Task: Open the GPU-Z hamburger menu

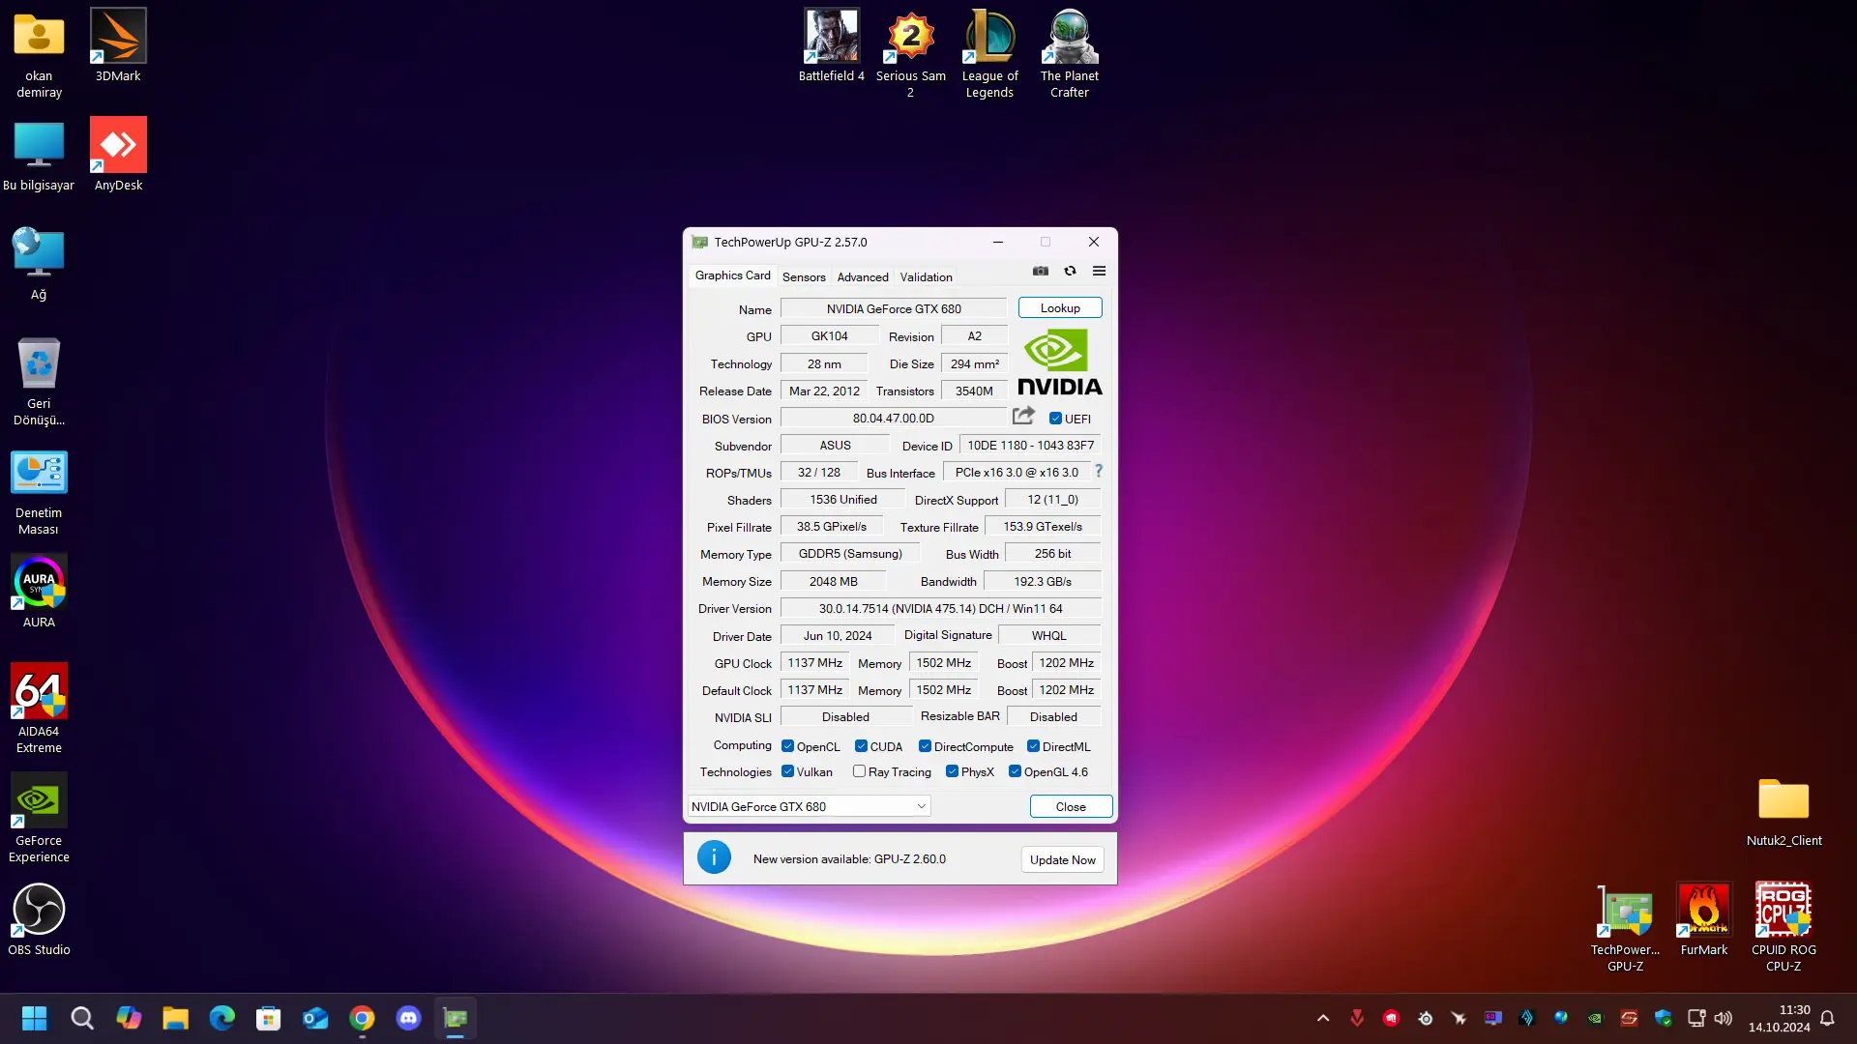Action: (1099, 271)
